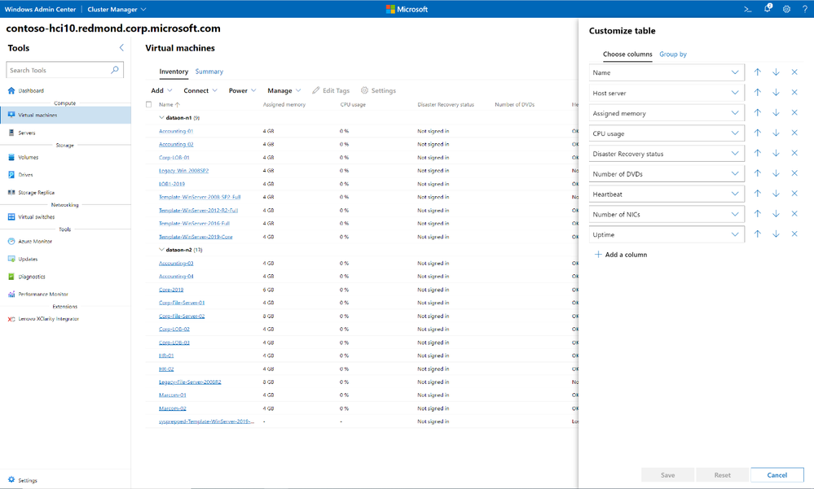Open the Add menu
Screen dimensions: 814x489
click(x=161, y=90)
